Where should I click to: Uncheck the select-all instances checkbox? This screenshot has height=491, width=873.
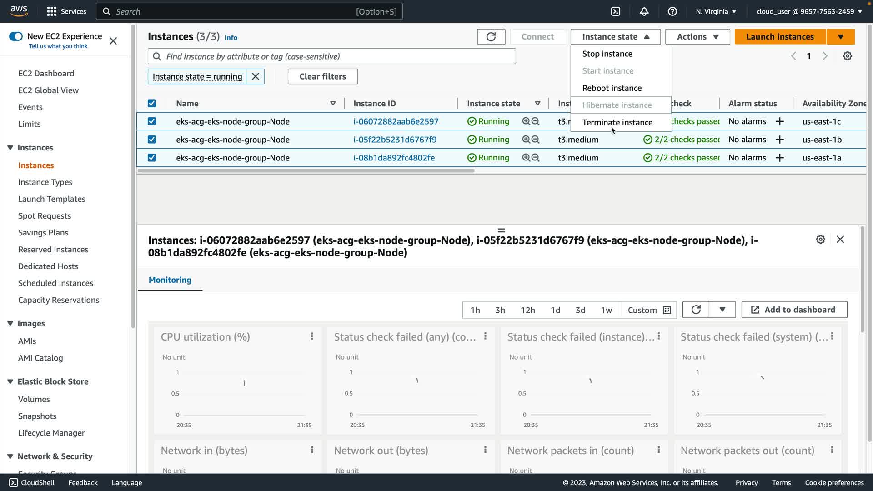[152, 104]
